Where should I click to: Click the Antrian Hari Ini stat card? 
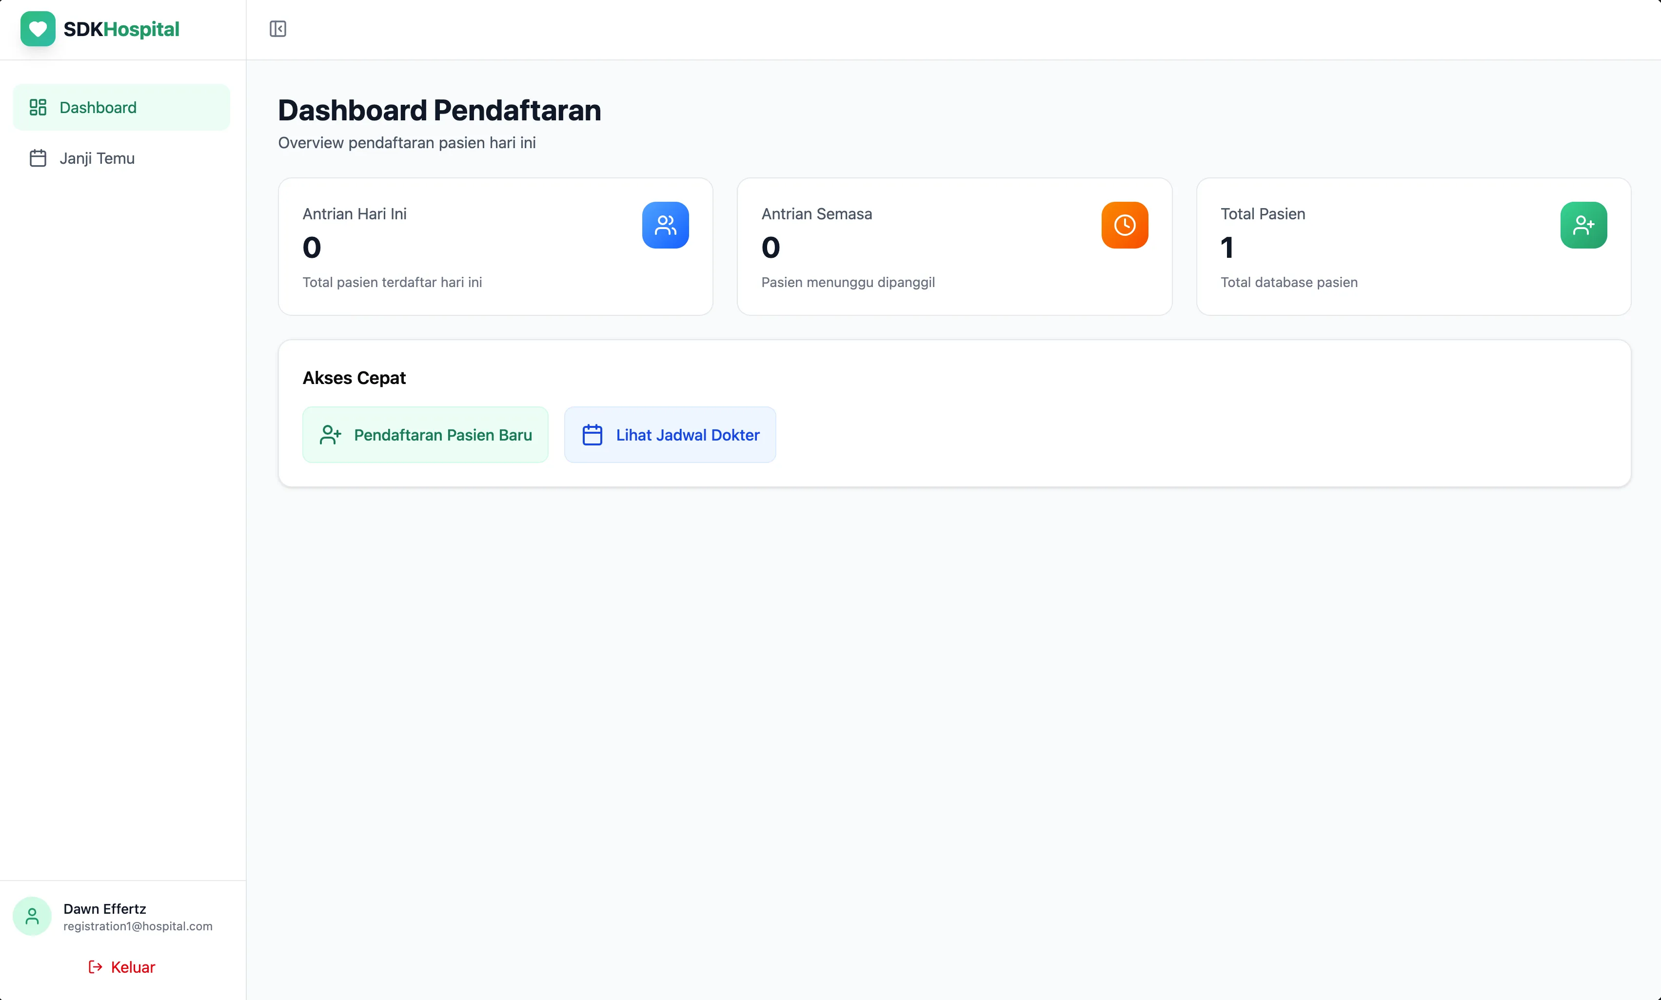495,247
